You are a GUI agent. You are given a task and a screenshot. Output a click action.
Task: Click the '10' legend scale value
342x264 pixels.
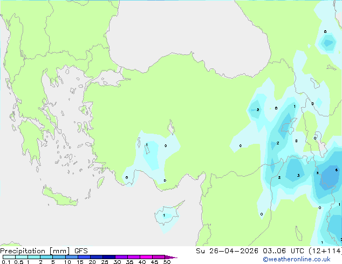[67, 262]
